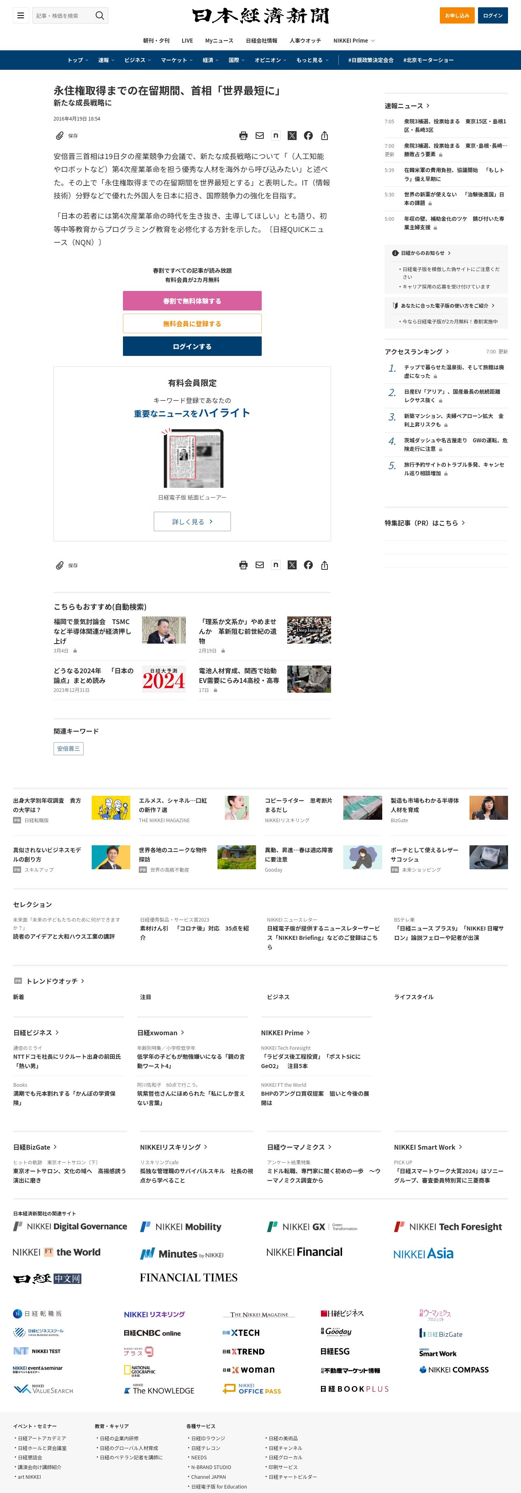Click 春割で無料体験する button
521x1493 pixels.
tap(192, 301)
